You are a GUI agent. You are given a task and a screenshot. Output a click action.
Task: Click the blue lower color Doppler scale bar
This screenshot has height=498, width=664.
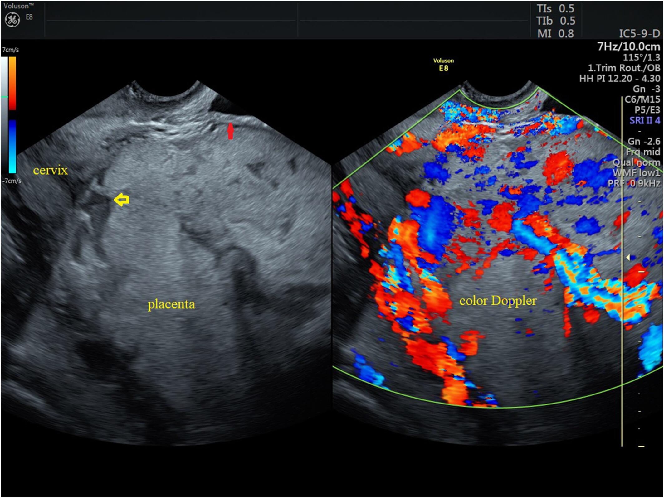(12, 147)
